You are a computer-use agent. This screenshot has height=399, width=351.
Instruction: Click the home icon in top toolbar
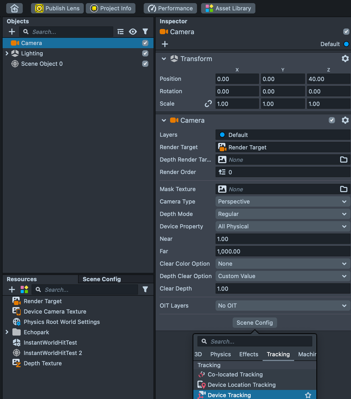[x=14, y=8]
